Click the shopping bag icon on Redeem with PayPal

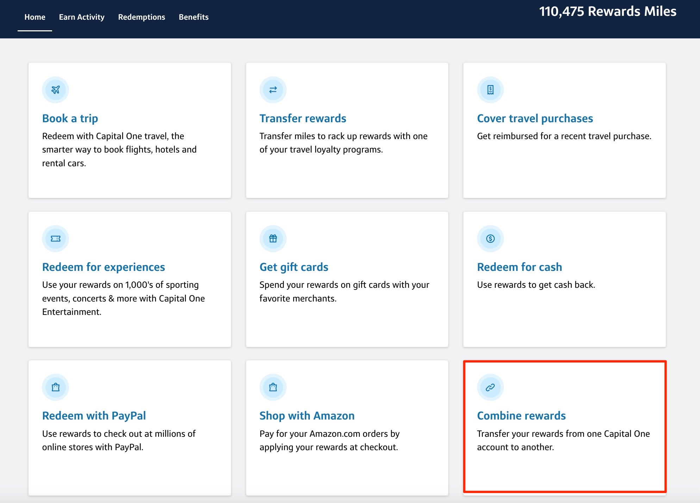click(55, 387)
